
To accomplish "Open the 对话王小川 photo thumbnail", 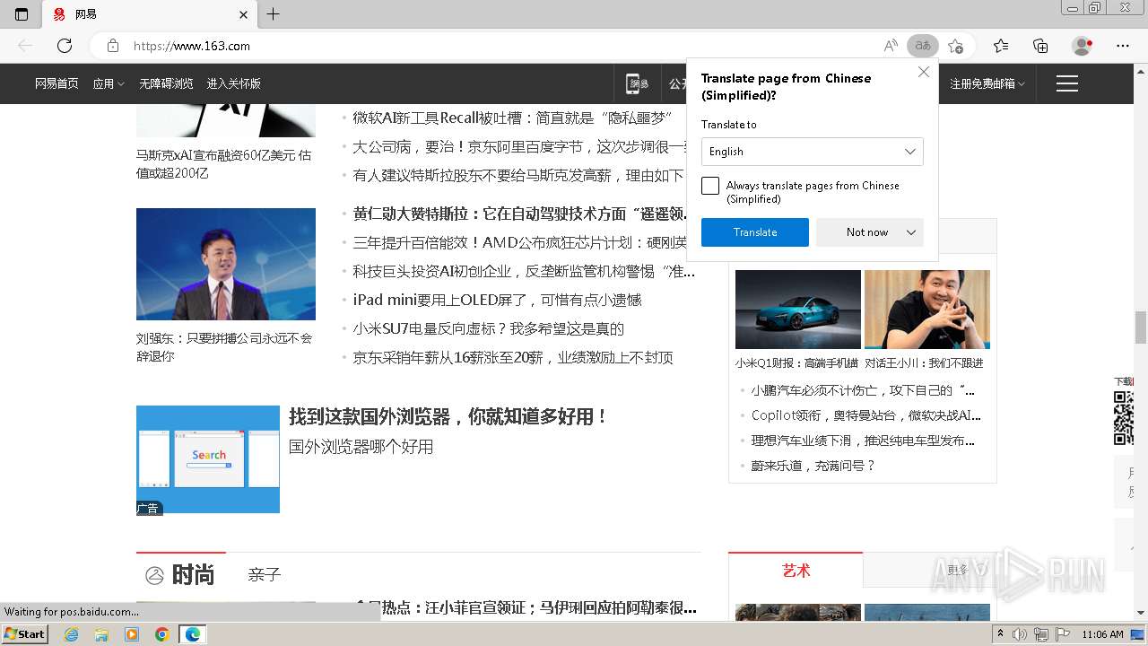I will click(927, 309).
